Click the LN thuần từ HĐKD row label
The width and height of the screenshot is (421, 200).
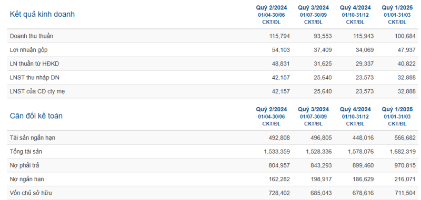[x=34, y=64]
